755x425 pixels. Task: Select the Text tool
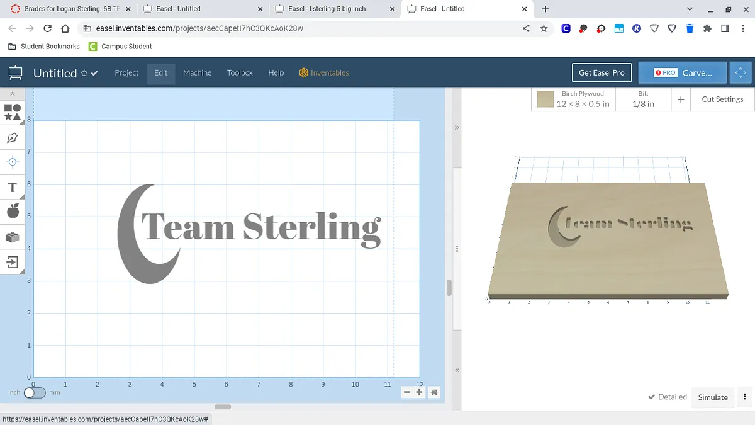(x=13, y=187)
